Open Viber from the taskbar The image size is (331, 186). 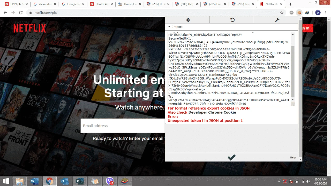click(110, 181)
